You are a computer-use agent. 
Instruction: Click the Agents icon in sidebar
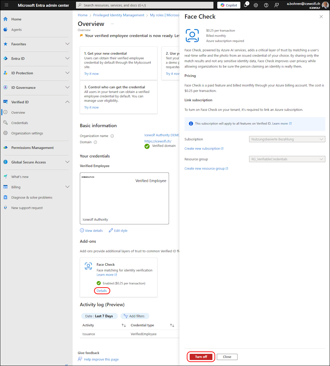click(x=6, y=29)
